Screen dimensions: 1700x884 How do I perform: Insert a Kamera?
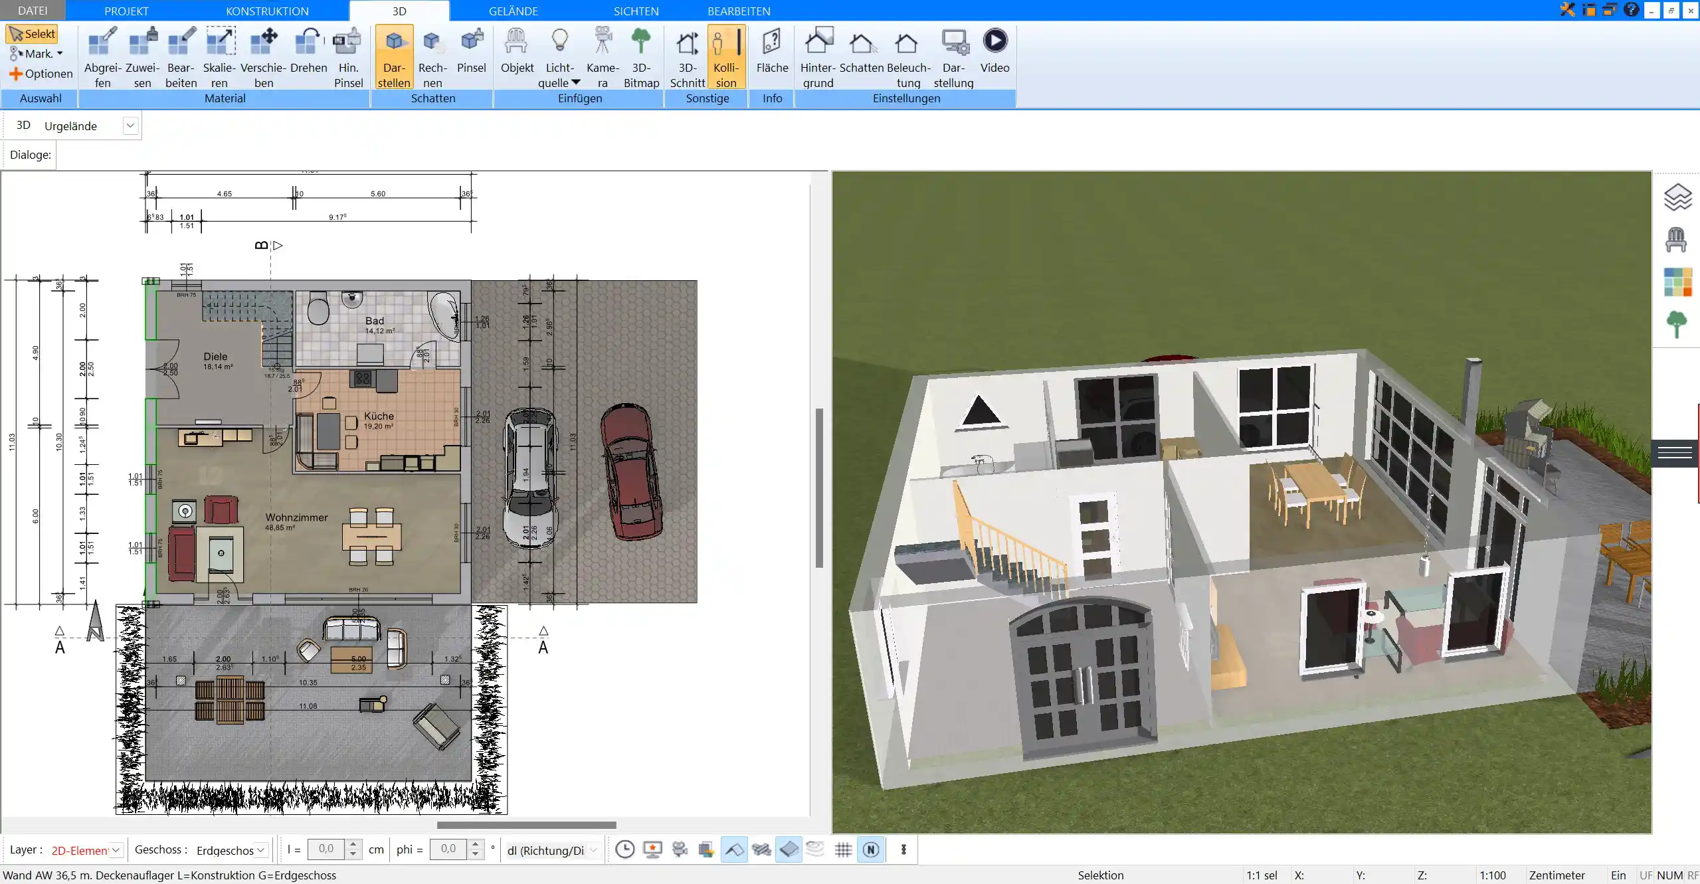point(603,57)
